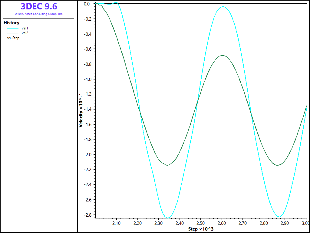Select the History legend heading
The image size is (310, 233).
pos(12,23)
